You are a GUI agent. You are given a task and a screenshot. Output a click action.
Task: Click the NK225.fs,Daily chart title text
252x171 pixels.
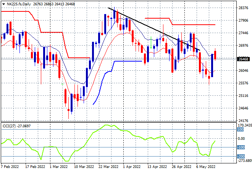tap(19, 4)
